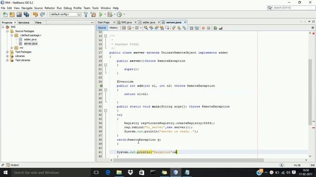Click the Last Edit editor toolbar icon

124,28
